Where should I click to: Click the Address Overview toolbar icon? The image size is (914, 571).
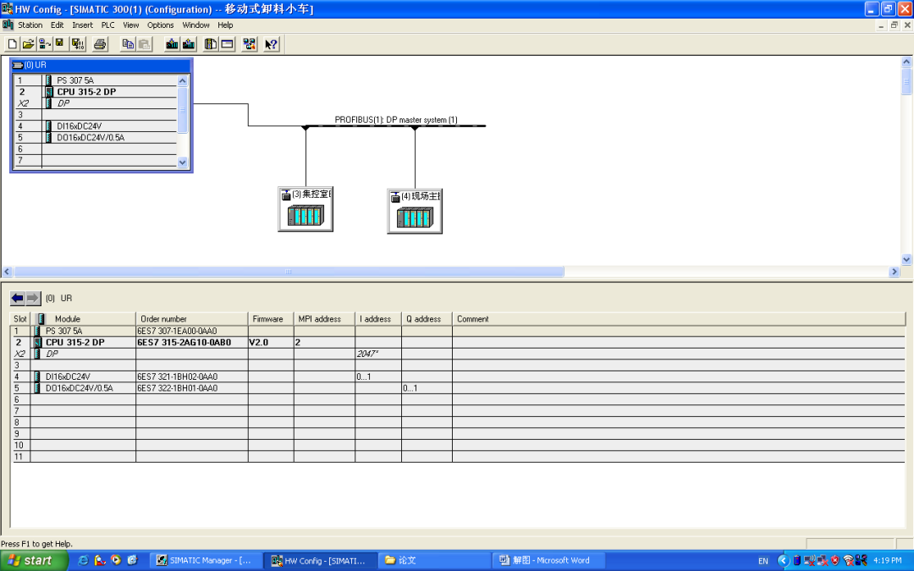tap(228, 44)
